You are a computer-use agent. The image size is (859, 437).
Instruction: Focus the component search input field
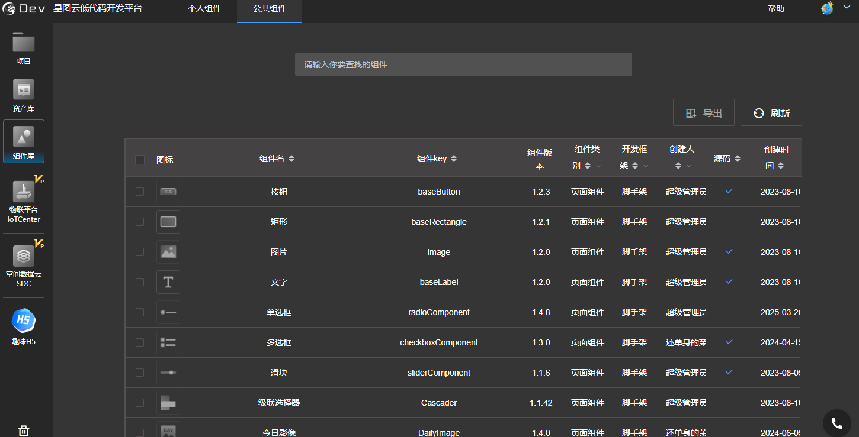tap(463, 64)
